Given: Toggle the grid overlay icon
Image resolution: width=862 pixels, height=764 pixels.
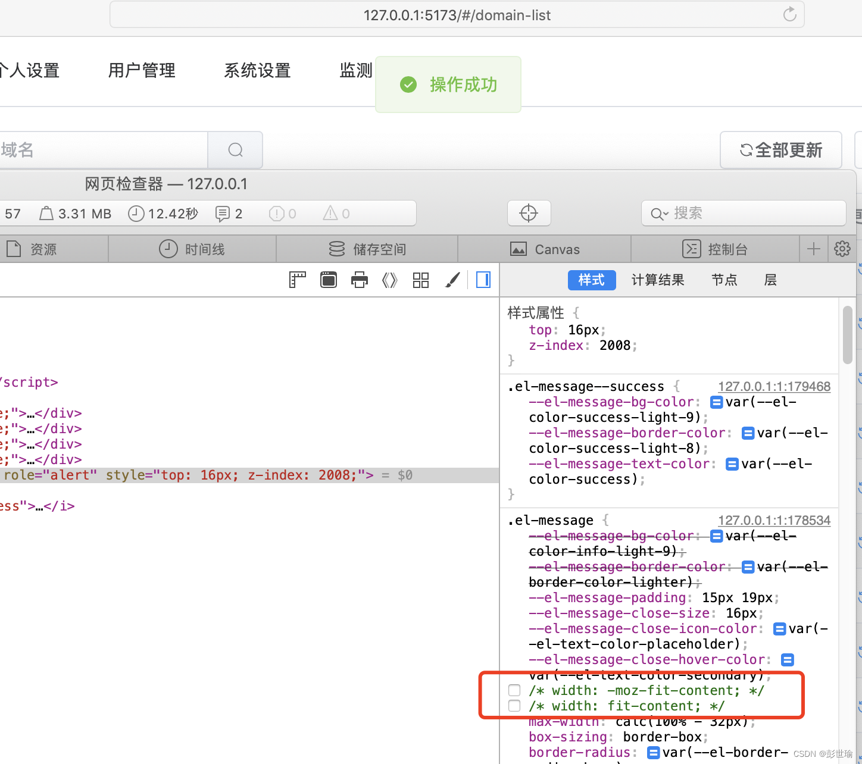Looking at the screenshot, I should pyautogui.click(x=421, y=280).
